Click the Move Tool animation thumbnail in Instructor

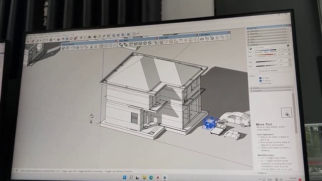286,113
